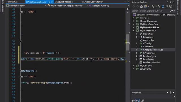181x102 pixels.
Task: Collapse the code block at line 63
Action: tap(21, 77)
